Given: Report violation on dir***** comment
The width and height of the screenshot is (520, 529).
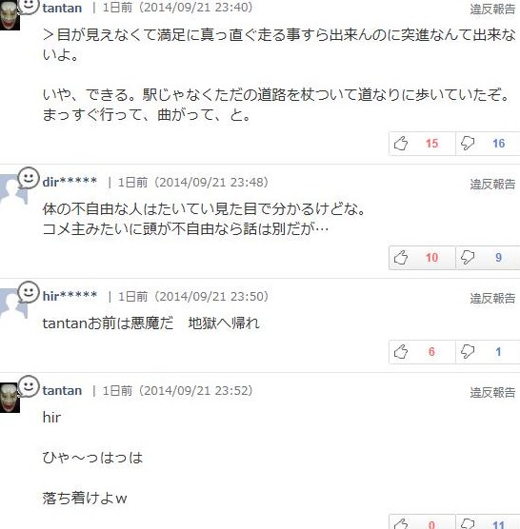Looking at the screenshot, I should pyautogui.click(x=492, y=185).
